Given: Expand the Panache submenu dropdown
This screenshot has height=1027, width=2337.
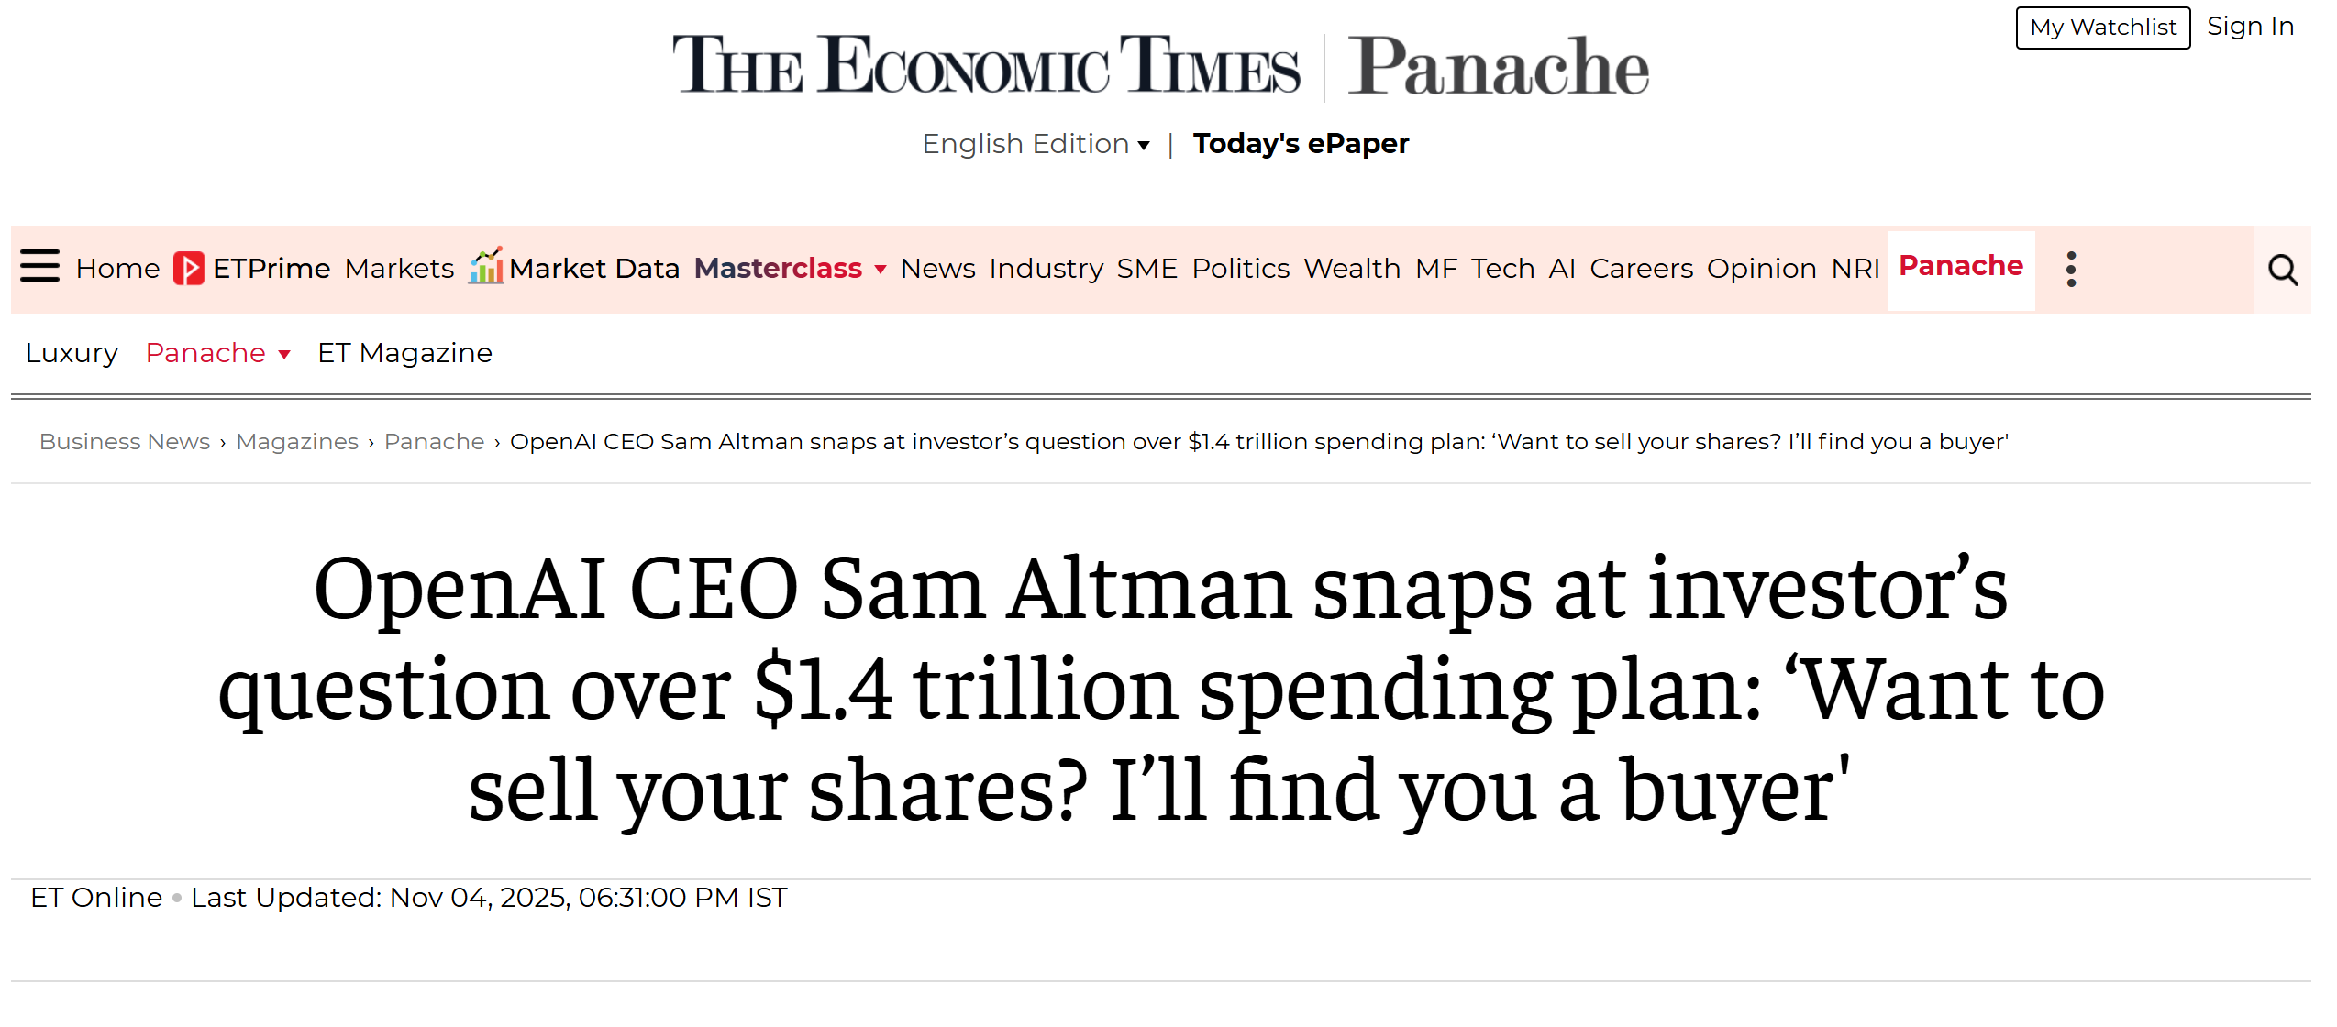Looking at the screenshot, I should coord(284,354).
